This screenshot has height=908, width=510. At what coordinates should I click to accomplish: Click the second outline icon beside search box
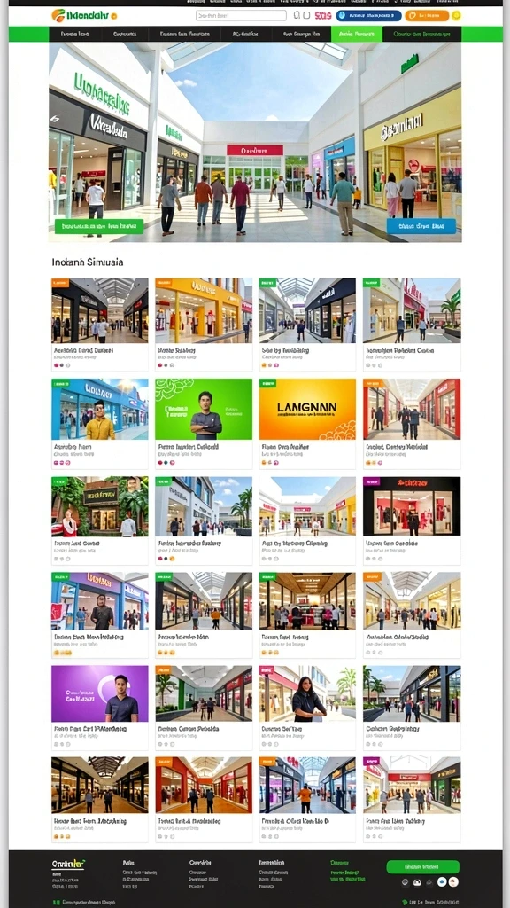tap(307, 16)
